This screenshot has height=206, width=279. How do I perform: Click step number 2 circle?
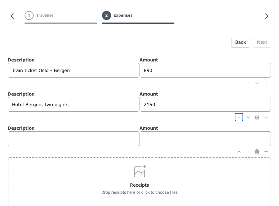107,15
